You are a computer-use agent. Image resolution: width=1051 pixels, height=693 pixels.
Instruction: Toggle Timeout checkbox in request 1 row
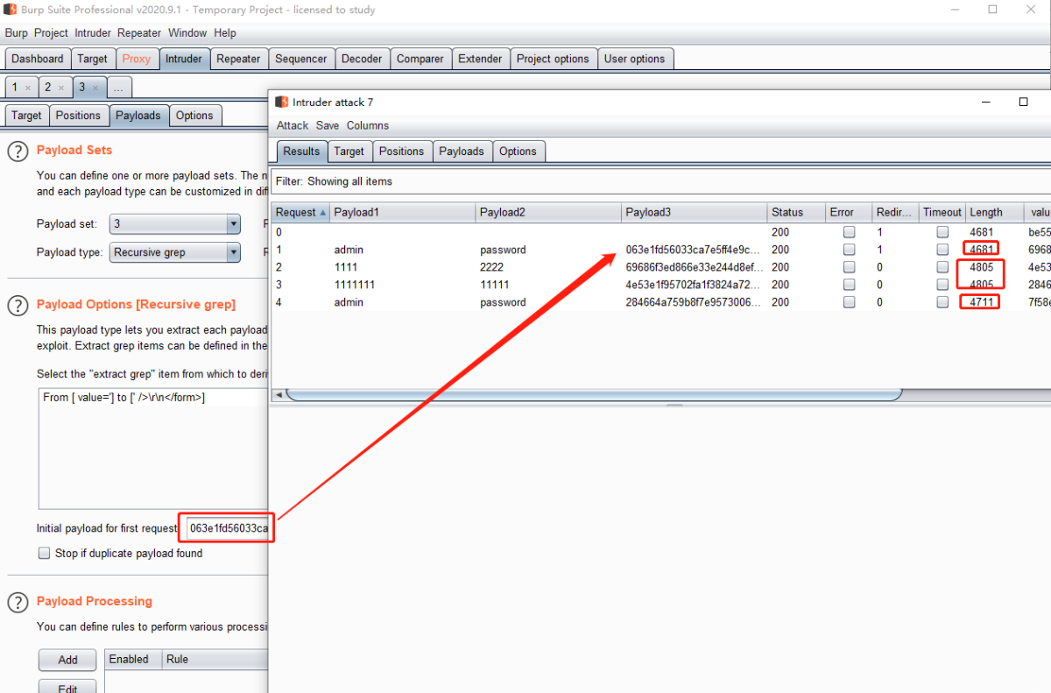[942, 250]
